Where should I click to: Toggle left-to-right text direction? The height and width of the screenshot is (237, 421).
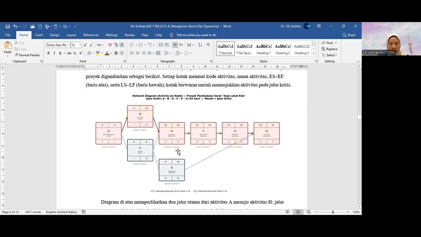(175, 45)
